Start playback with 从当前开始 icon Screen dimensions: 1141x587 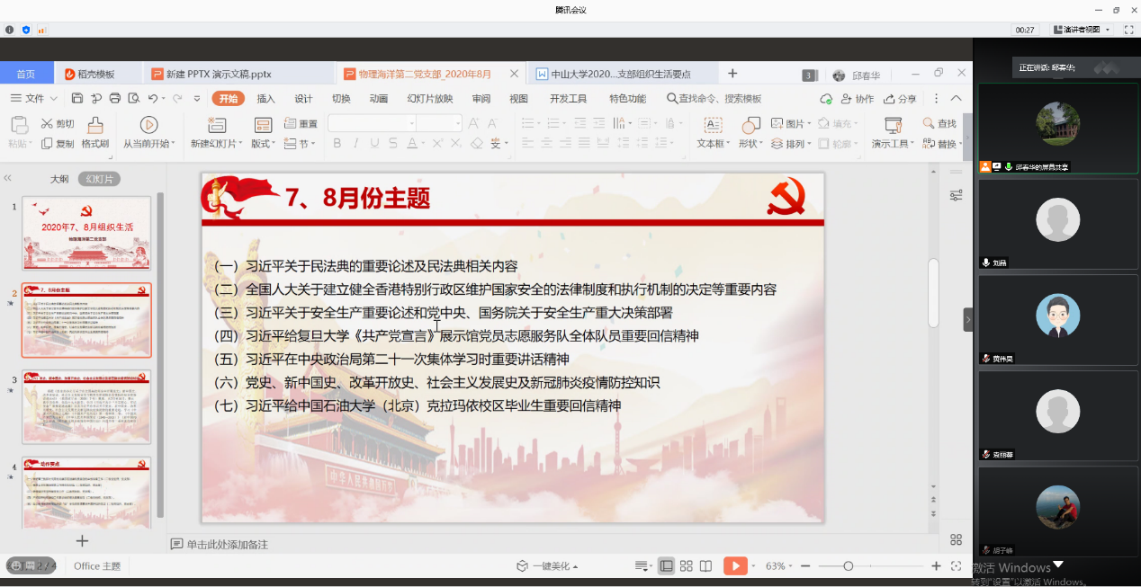pyautogui.click(x=148, y=123)
